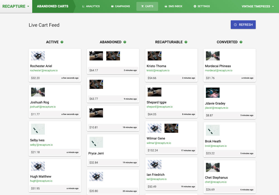
Task: Open Selby Ives' product thumbnail
Action: (x=38, y=129)
